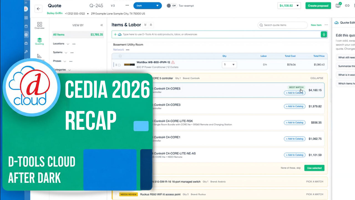Click the link chain icon in header
The width and height of the screenshot is (355, 200).
[x=347, y=6]
